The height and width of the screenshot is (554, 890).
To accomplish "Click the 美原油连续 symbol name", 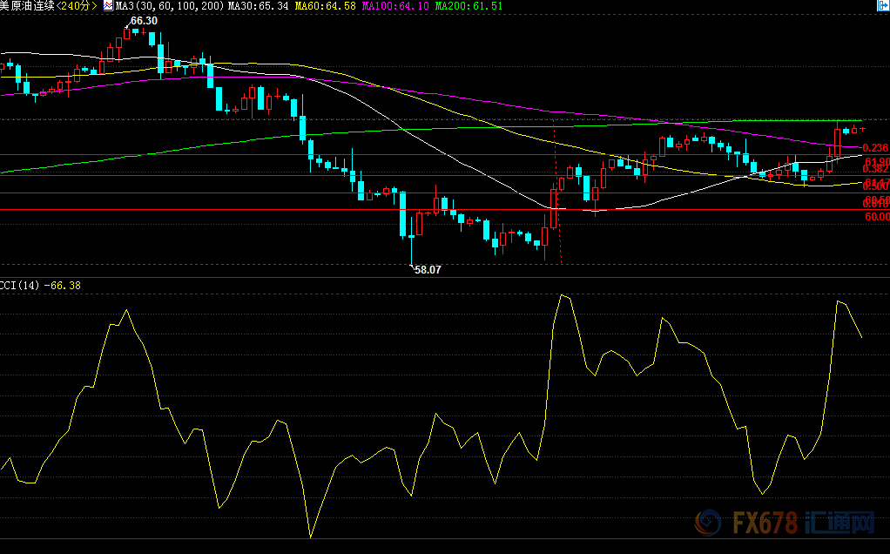I will pos(27,6).
